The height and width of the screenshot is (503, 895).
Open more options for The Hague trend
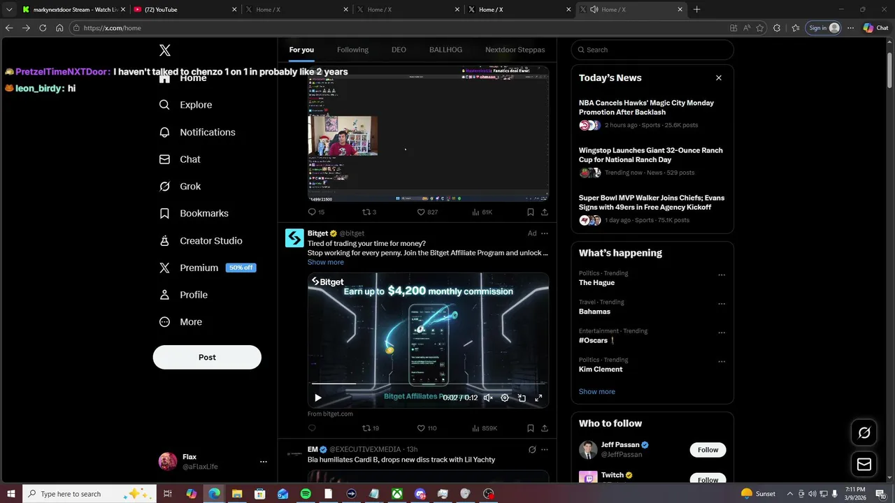point(722,275)
